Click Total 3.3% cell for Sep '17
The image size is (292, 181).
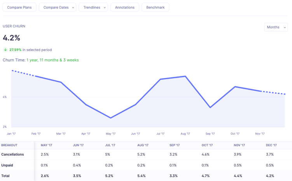pos(173,176)
